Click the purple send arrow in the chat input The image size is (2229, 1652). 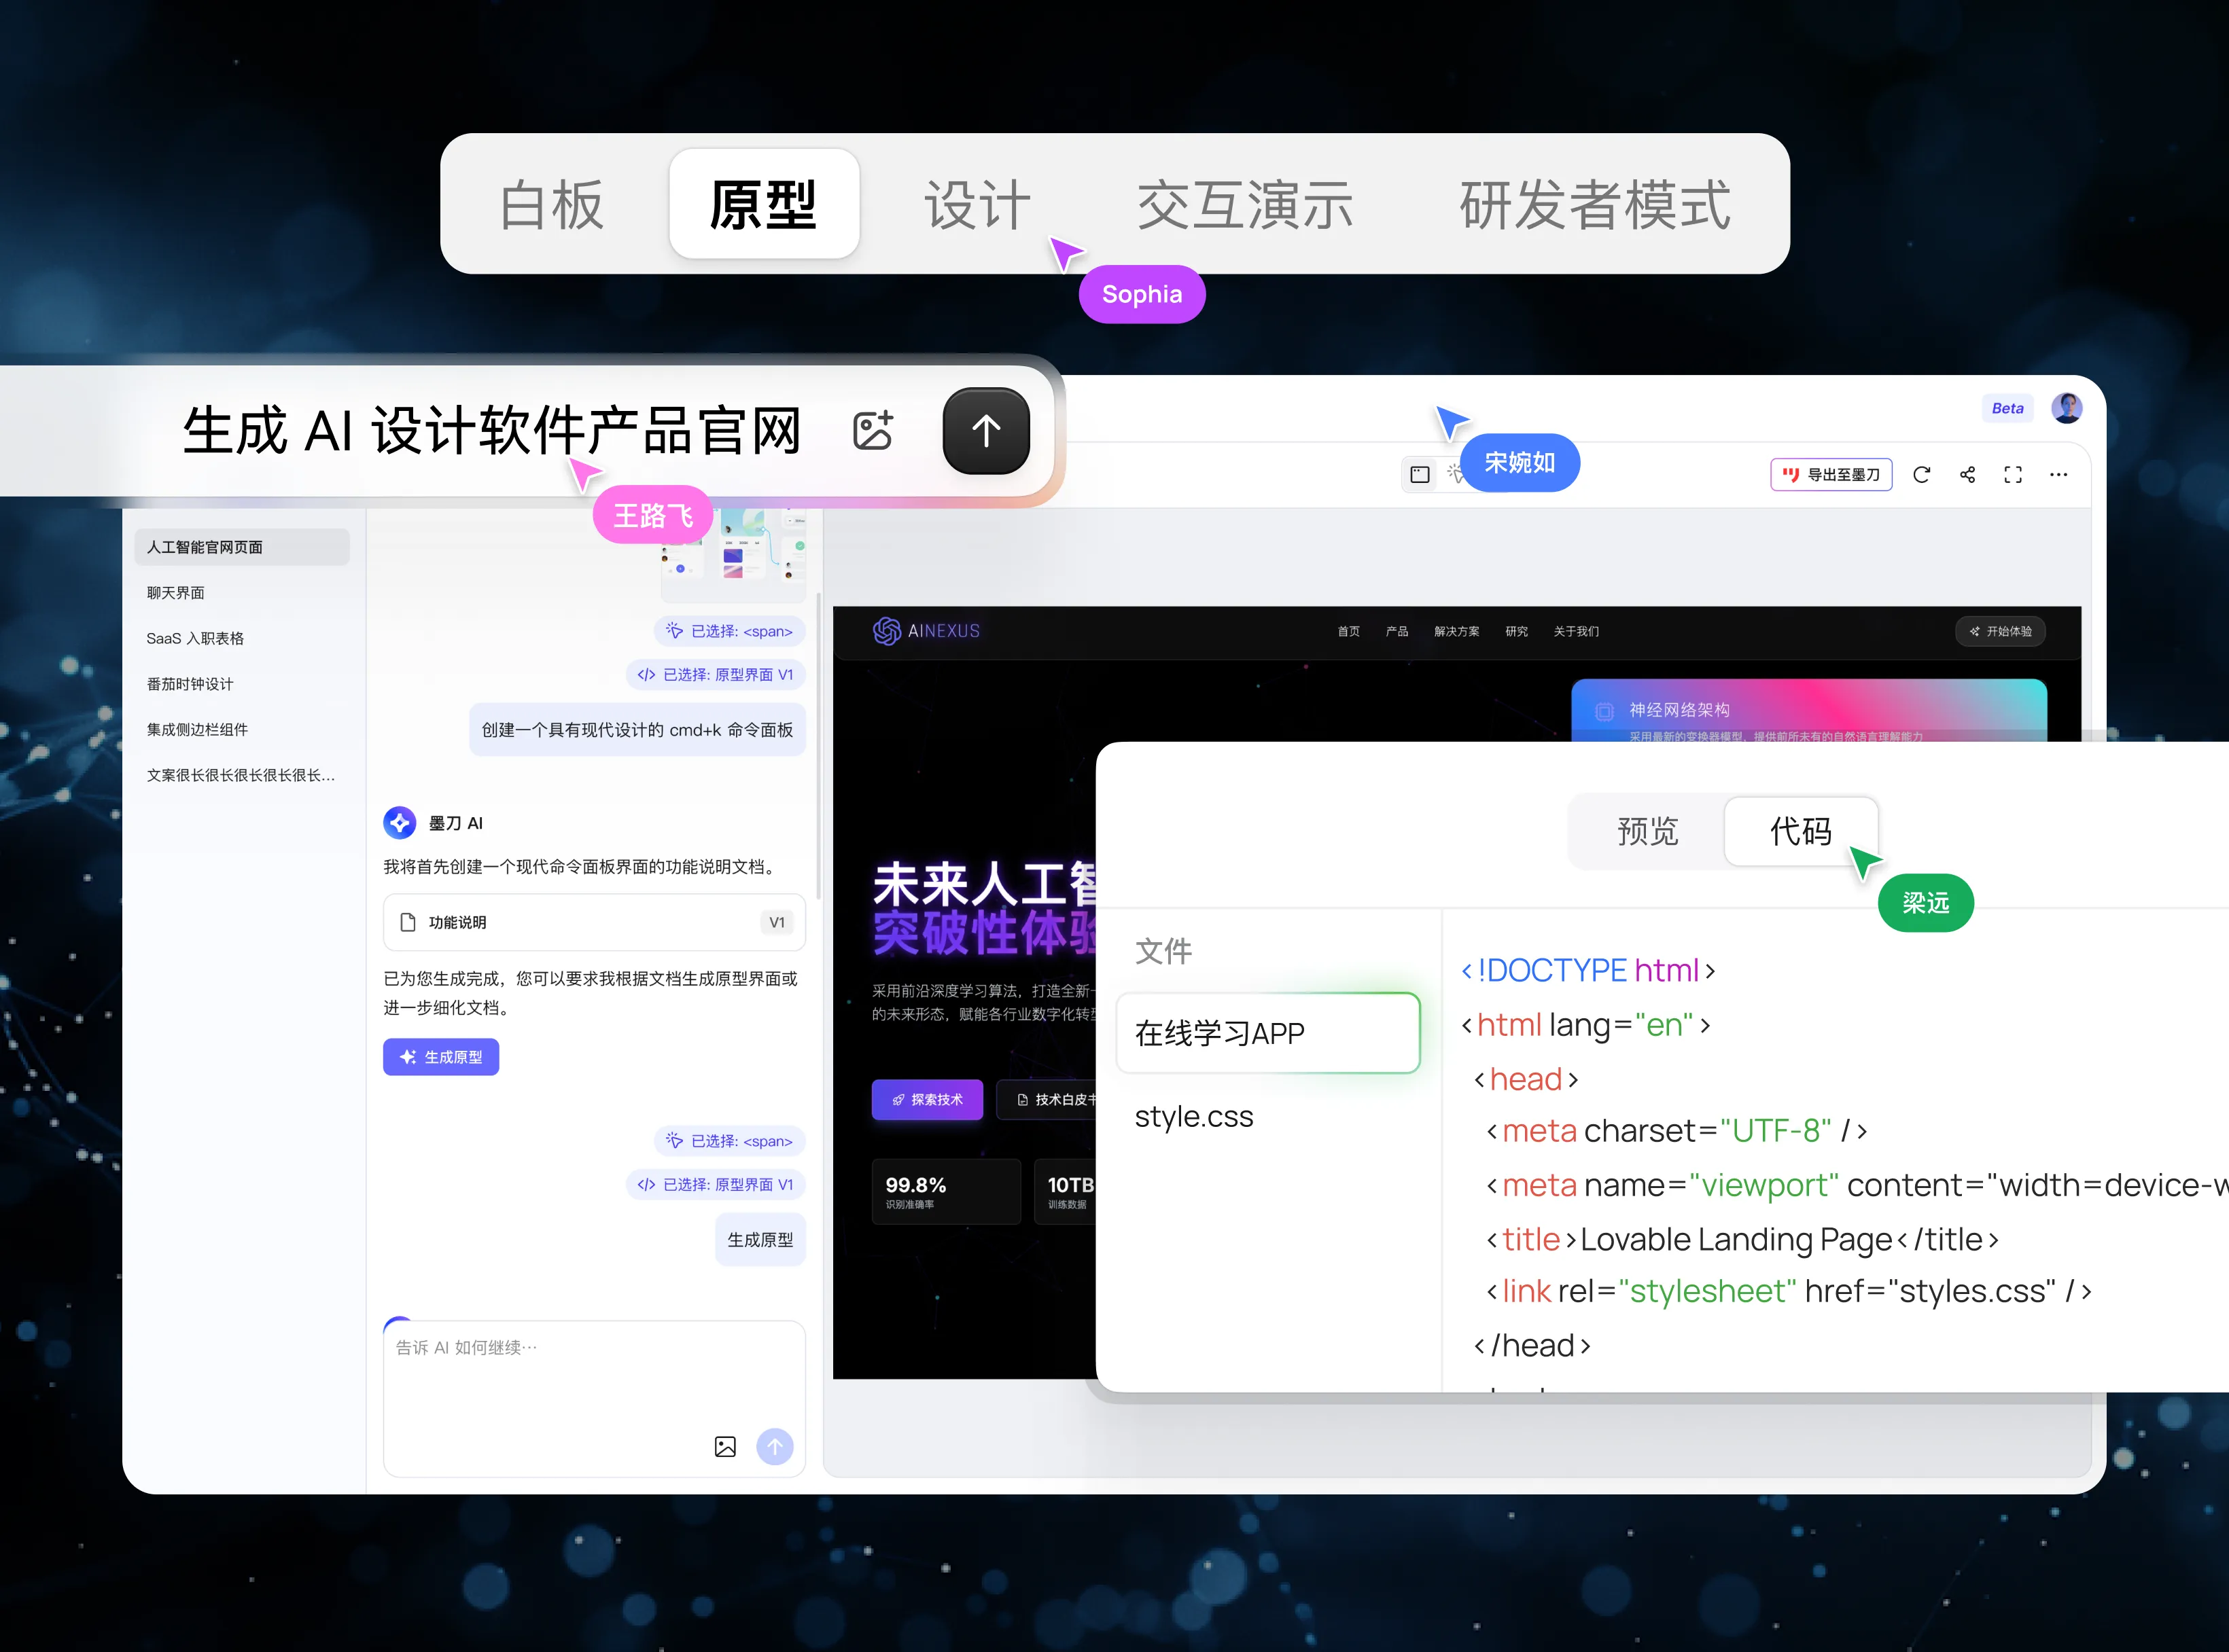[x=774, y=1446]
